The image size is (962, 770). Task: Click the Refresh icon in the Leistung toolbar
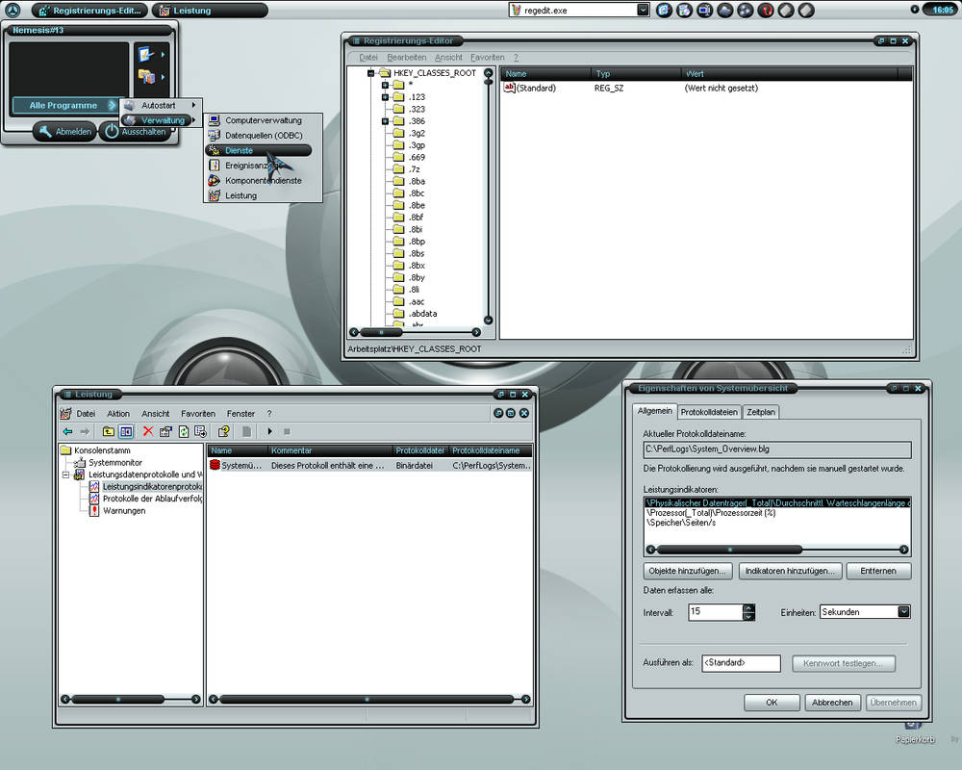point(183,431)
